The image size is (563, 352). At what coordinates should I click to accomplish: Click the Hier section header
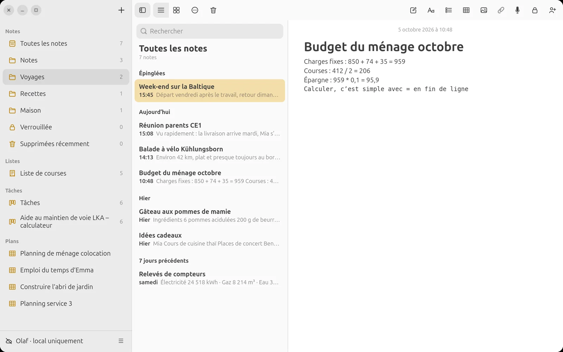click(145, 198)
